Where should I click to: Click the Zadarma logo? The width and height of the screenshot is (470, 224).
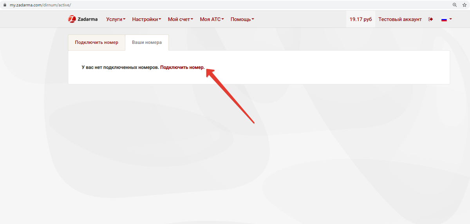[x=83, y=19]
